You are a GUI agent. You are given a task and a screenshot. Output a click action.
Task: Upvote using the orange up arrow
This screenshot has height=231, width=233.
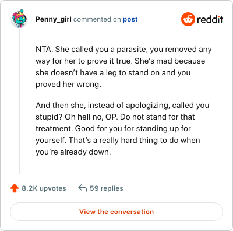[15, 188]
